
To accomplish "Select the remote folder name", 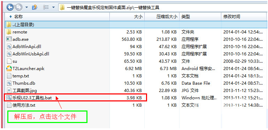I will [20, 32].
